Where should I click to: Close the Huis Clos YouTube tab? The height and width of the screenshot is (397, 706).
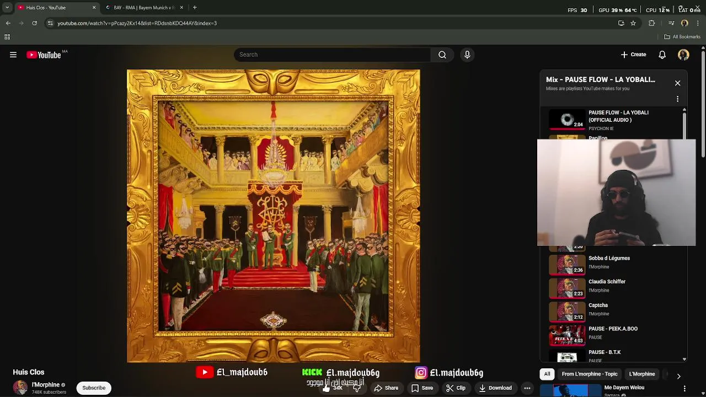click(x=94, y=8)
